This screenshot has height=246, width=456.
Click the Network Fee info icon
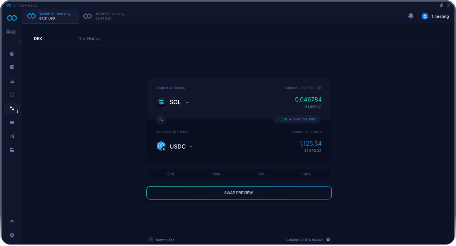pyautogui.click(x=151, y=240)
